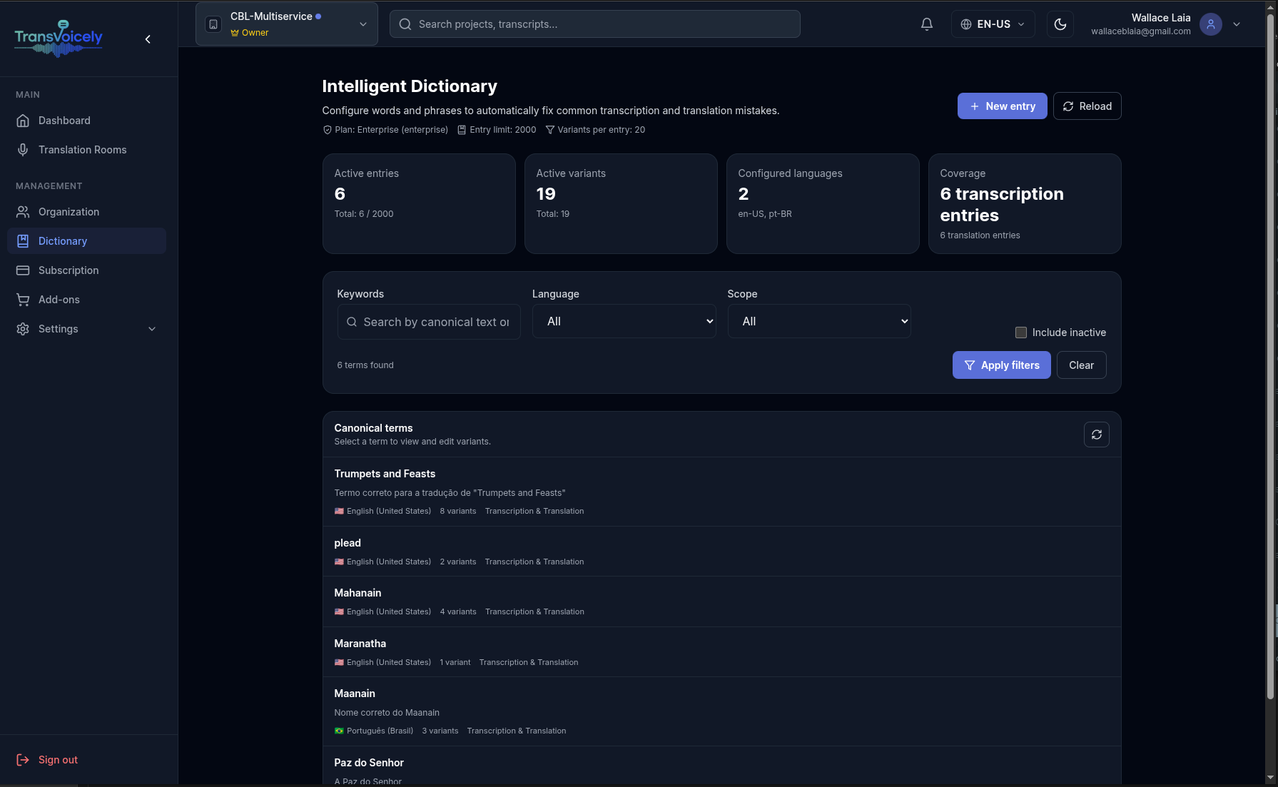Click the TransVoicely logo

tap(59, 39)
